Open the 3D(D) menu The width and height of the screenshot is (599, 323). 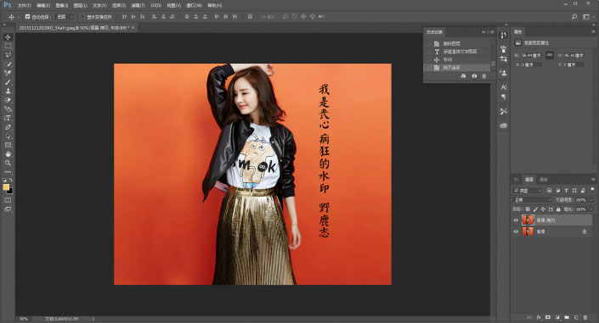pos(155,5)
